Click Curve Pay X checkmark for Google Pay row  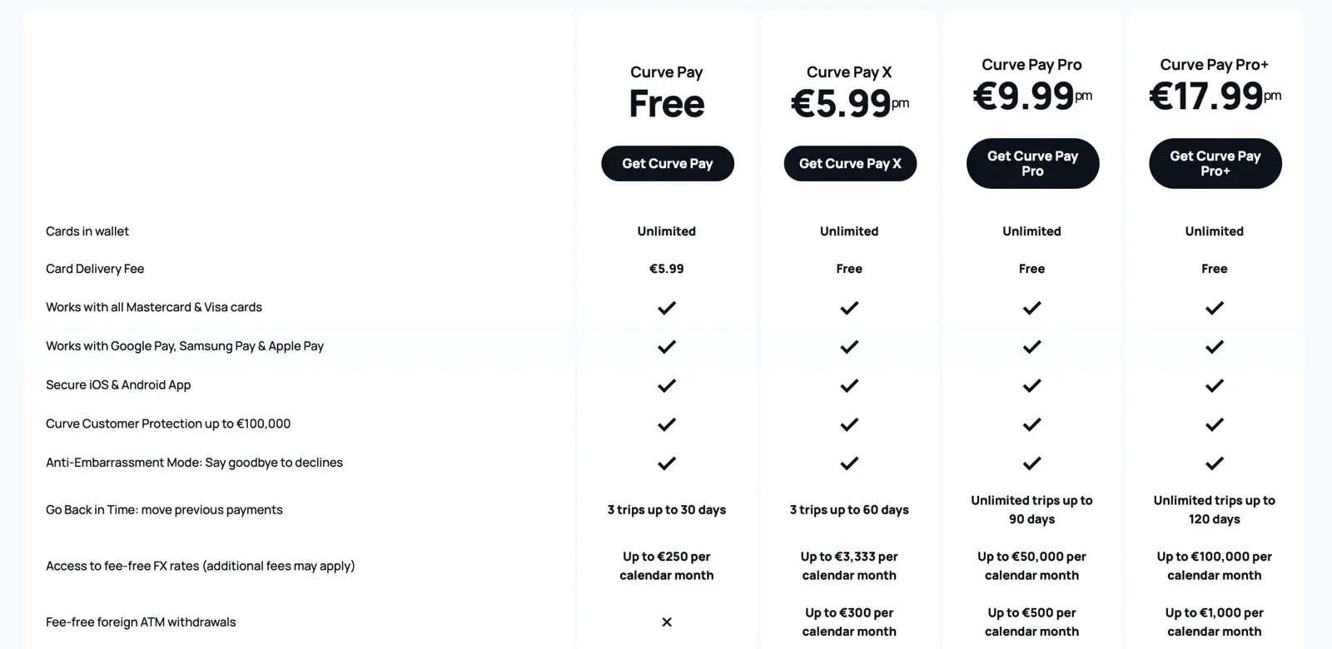click(x=849, y=347)
